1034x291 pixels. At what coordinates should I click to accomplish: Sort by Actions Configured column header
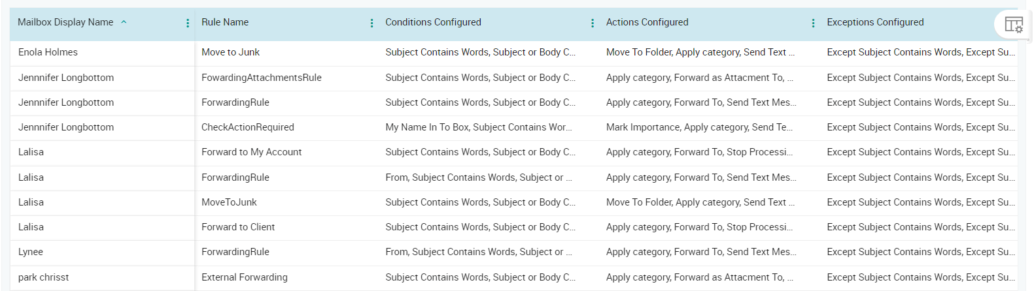(647, 22)
